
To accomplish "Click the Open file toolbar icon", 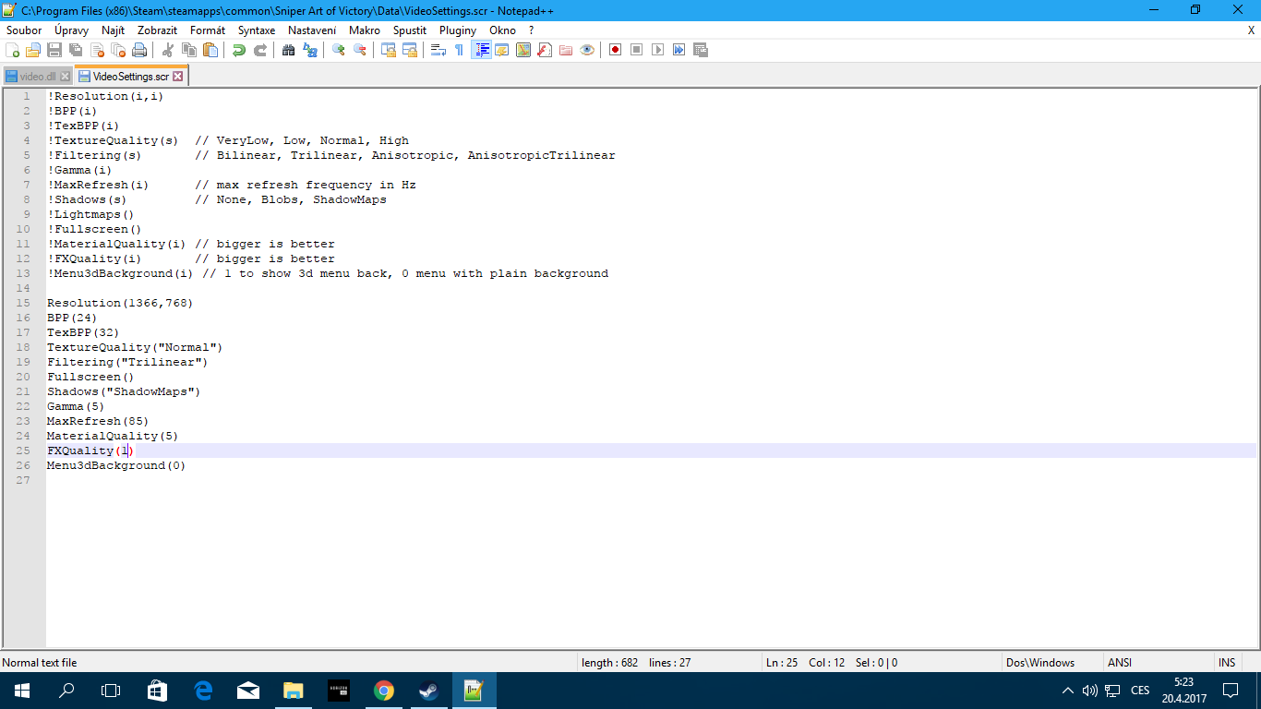I will point(33,50).
